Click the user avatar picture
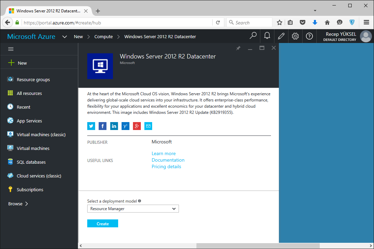The height and width of the screenshot is (249, 374). 366,36
